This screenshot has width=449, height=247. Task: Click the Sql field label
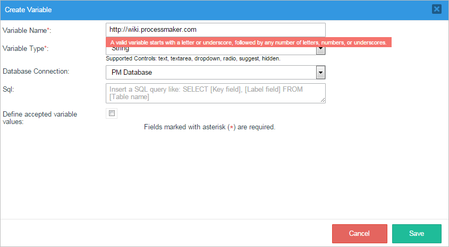pos(9,89)
